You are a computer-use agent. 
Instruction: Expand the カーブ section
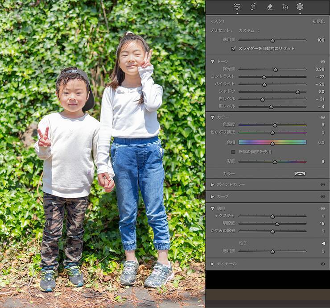(x=213, y=196)
